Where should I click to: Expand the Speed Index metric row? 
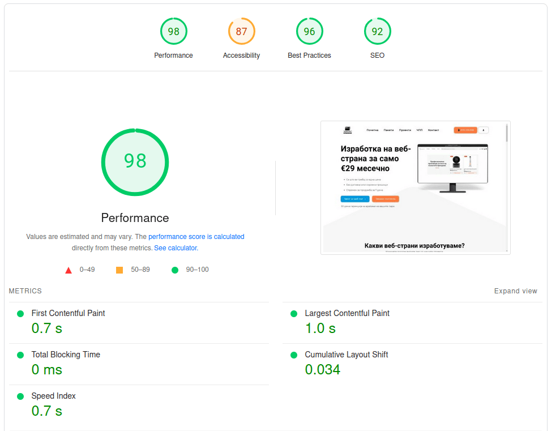click(53, 396)
